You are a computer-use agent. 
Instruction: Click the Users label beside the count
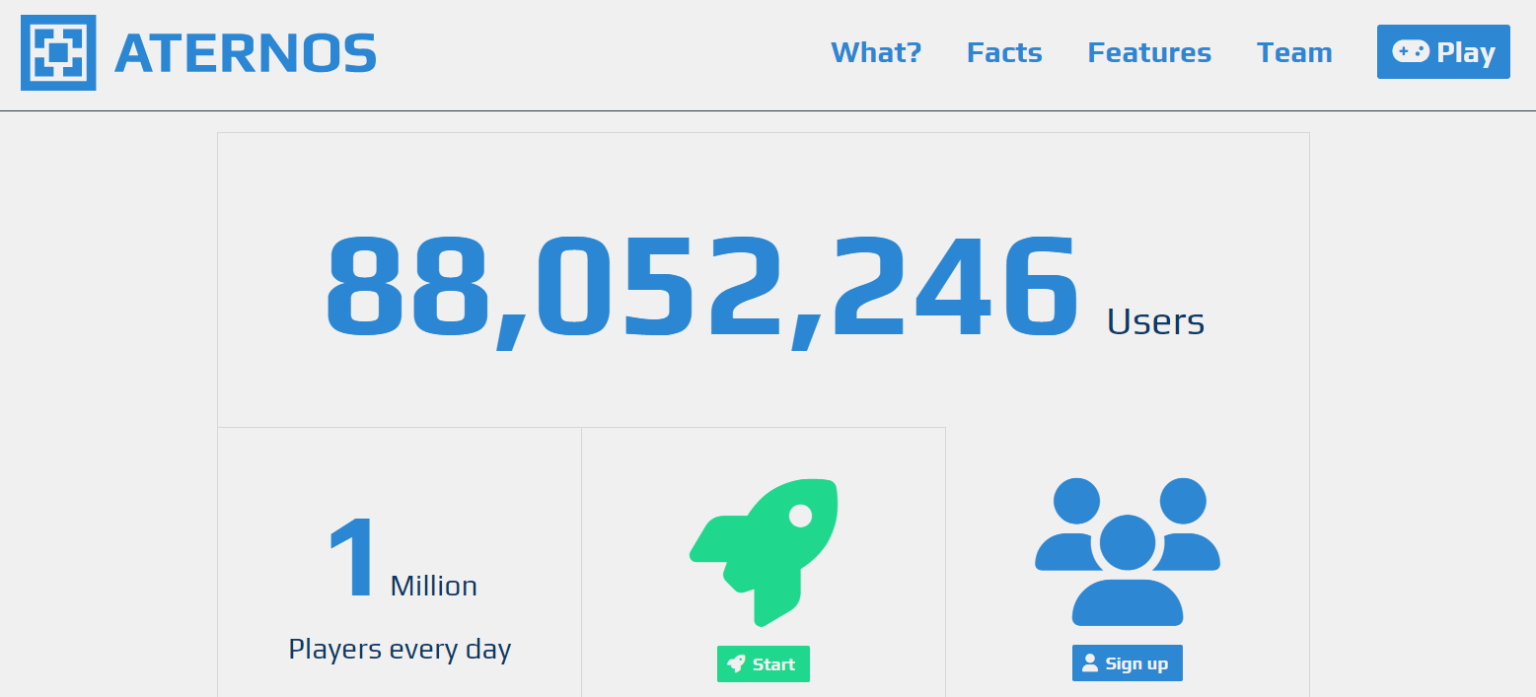tap(1155, 322)
